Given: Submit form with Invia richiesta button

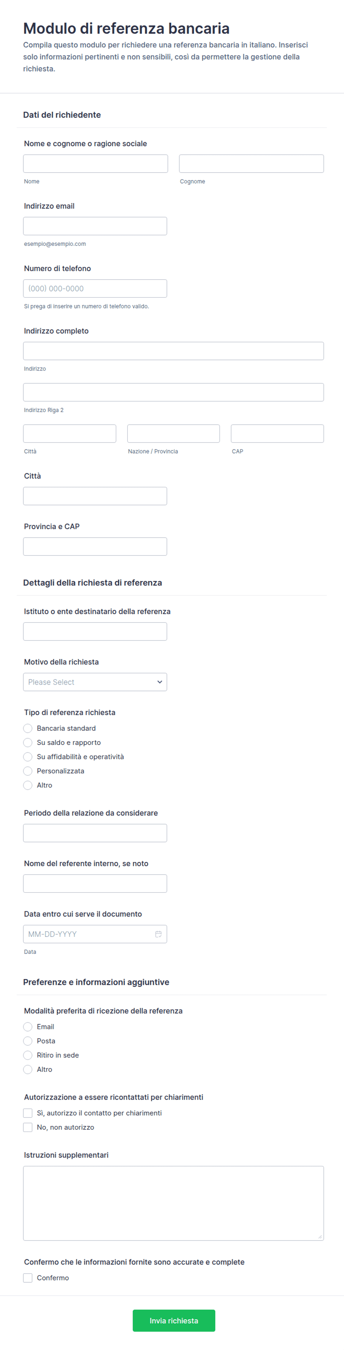Looking at the screenshot, I should tap(174, 1321).
